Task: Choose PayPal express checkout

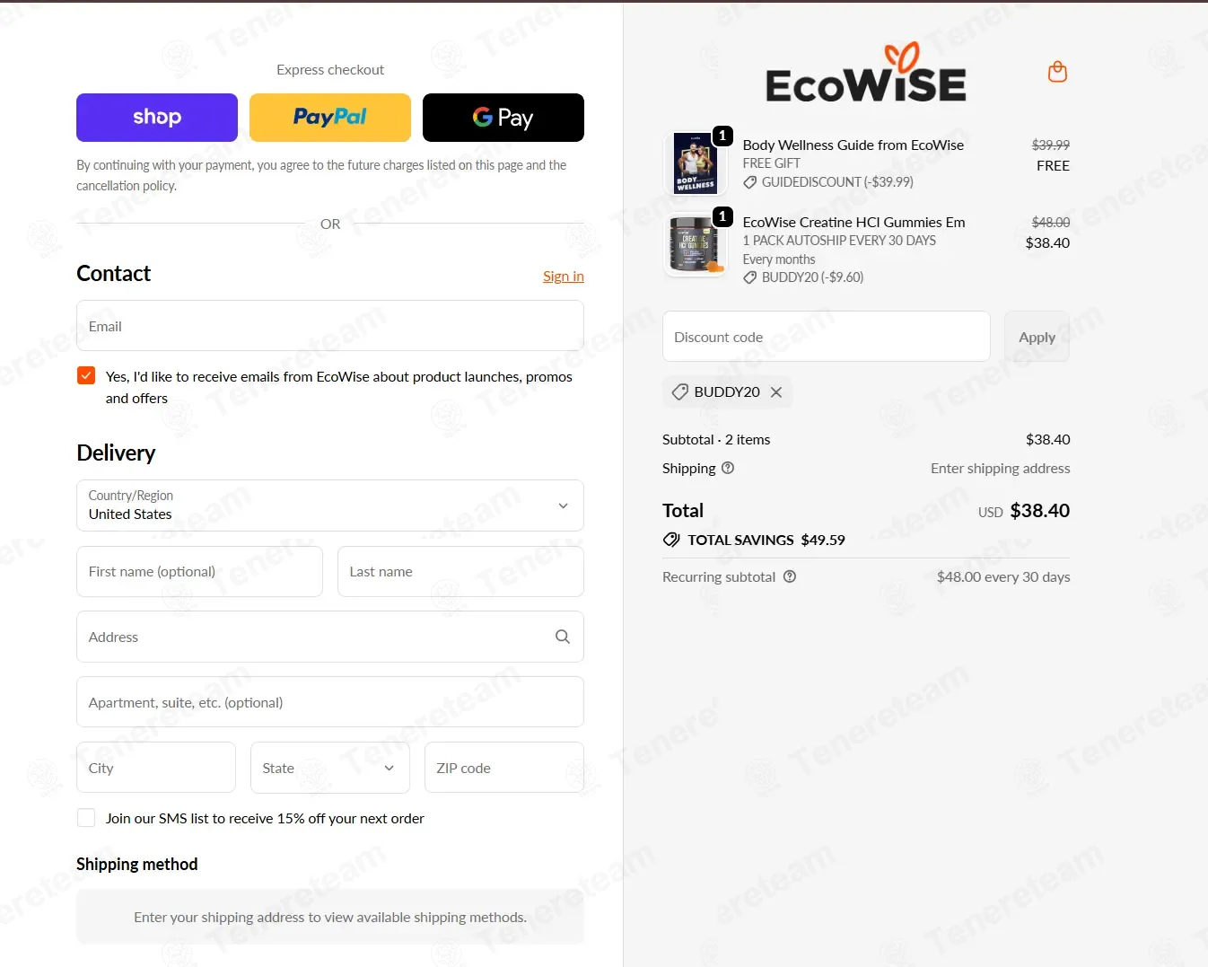Action: pos(330,118)
